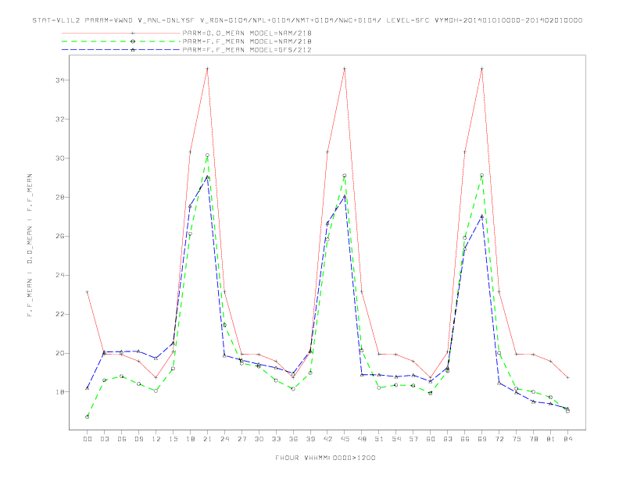Click y-axis tick label 20
619x478 pixels.
pyautogui.click(x=60, y=353)
